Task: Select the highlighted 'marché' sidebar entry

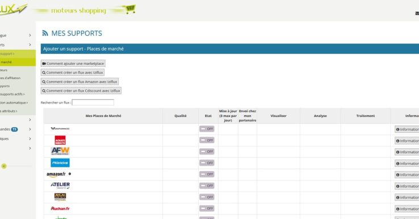Action: [x=18, y=62]
